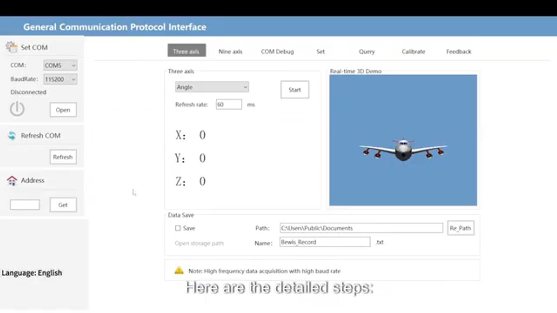Click the airplane in the 3D demo
The image size is (557, 313).
403,149
